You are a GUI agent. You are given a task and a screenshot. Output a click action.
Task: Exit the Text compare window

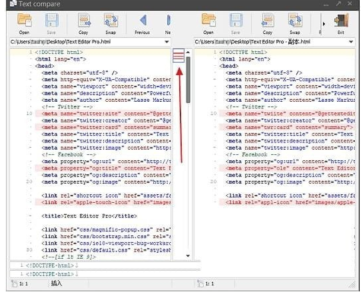[341, 24]
